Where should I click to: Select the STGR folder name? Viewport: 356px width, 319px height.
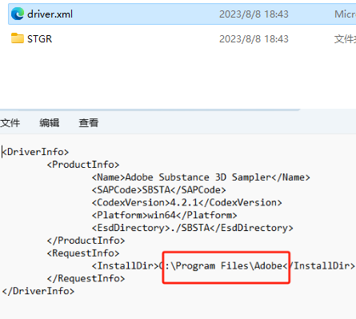40,39
